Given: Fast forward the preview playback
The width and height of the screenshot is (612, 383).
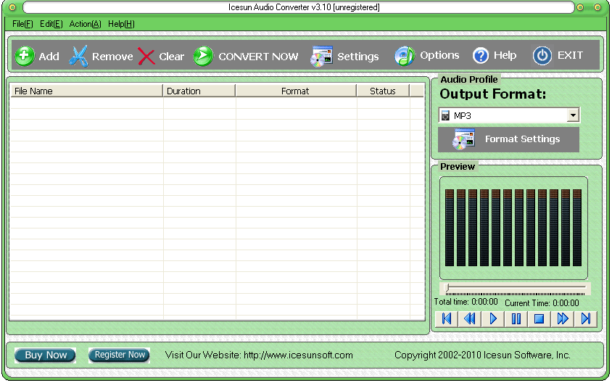Looking at the screenshot, I should click(563, 319).
